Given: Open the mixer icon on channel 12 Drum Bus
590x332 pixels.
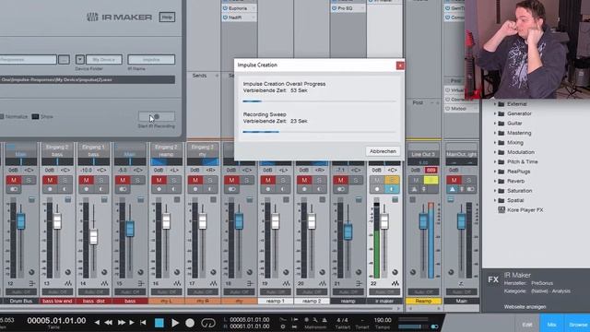Looking at the screenshot, I should [32, 283].
